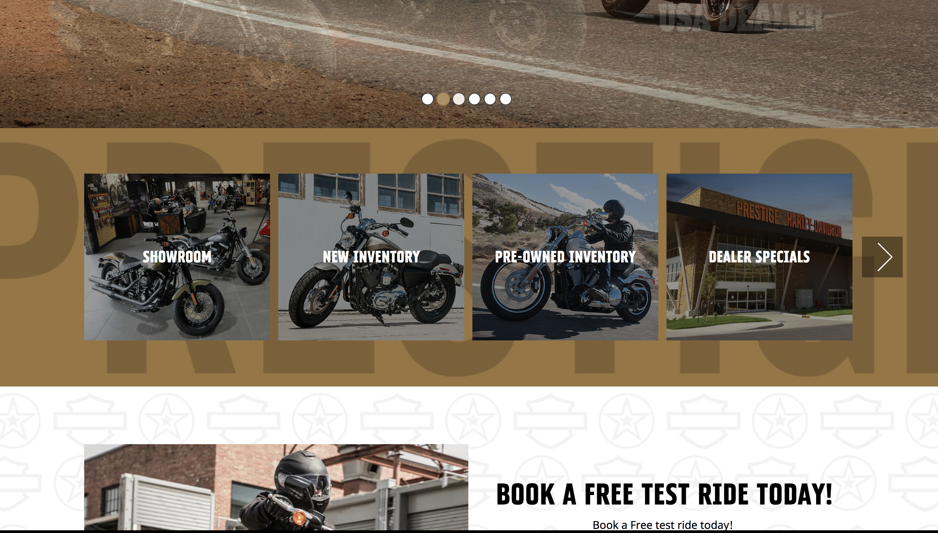Click the helmeted rider test ride photo
Image resolution: width=938 pixels, height=533 pixels.
(276, 487)
